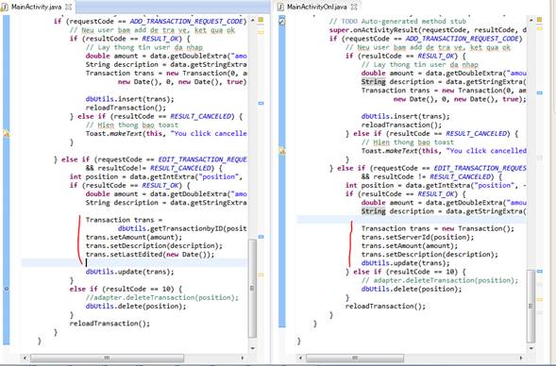The height and width of the screenshot is (366, 556).
Task: Click the left editor's horizontal scroll right arrow
Action: (243, 358)
